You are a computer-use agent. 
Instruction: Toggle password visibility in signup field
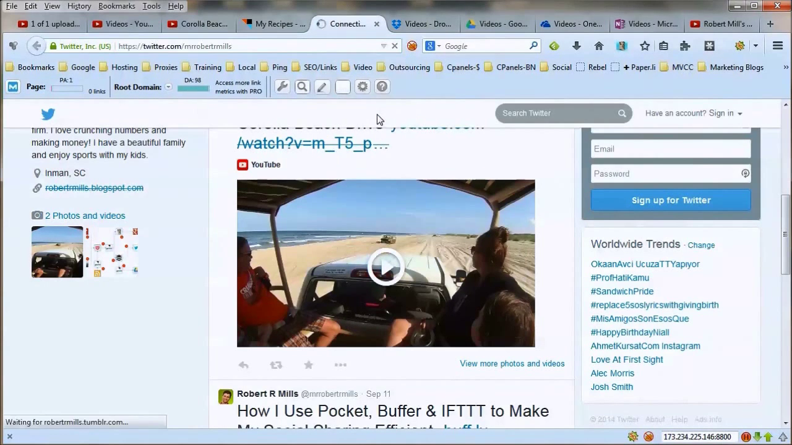pos(745,174)
